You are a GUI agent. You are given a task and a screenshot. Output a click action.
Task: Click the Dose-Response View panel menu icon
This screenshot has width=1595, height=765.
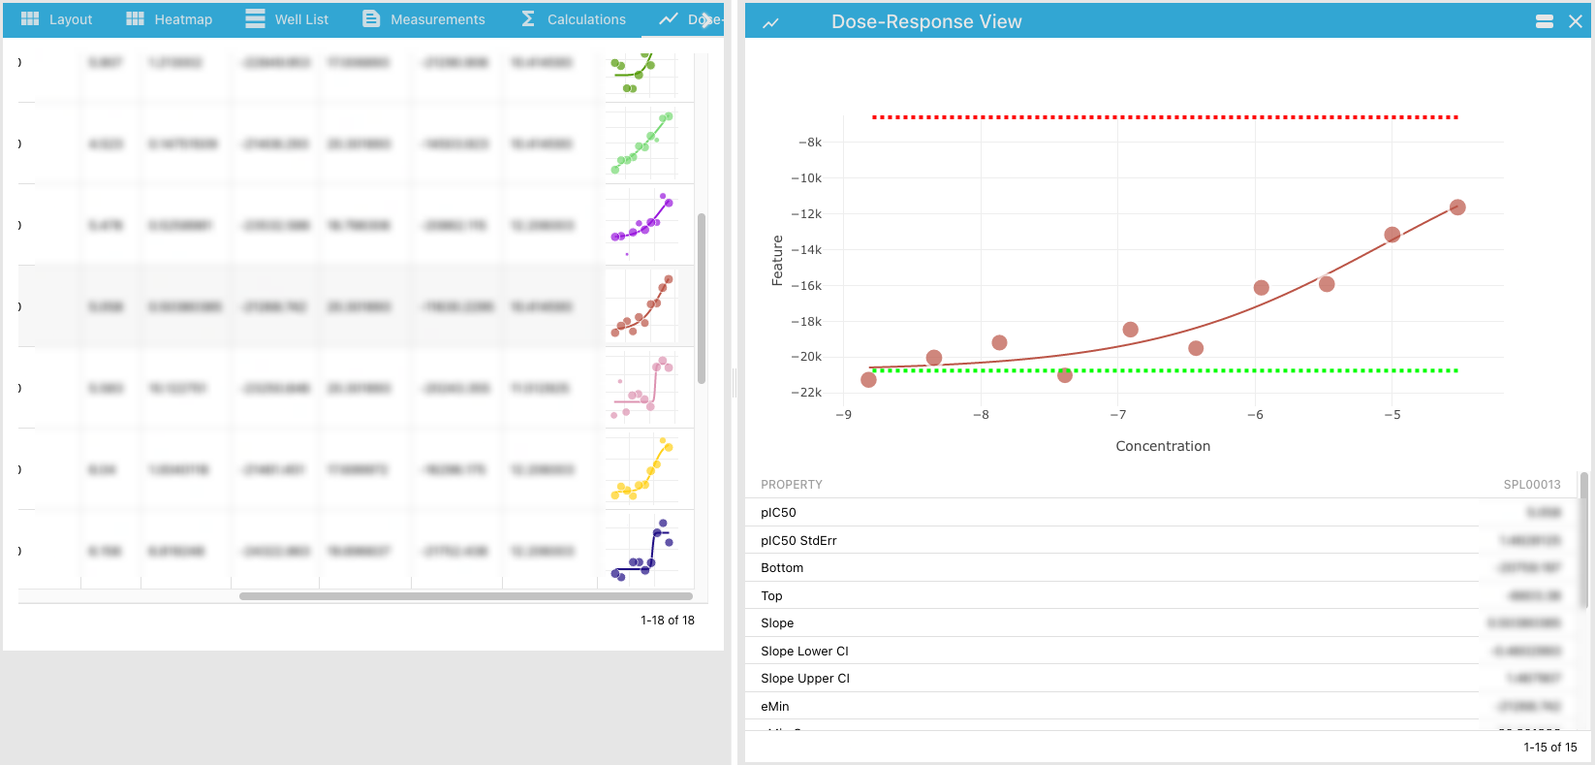[1545, 21]
